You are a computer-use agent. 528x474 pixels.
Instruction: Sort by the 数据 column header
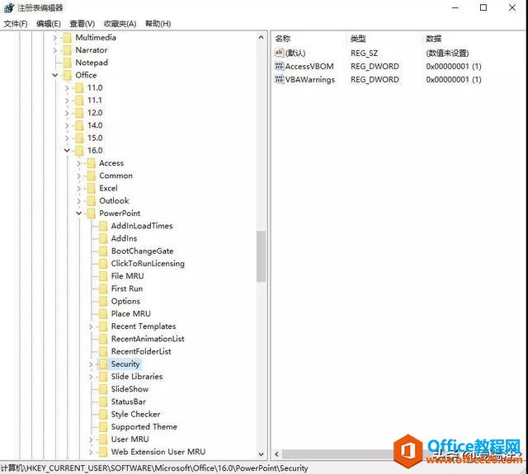click(434, 39)
